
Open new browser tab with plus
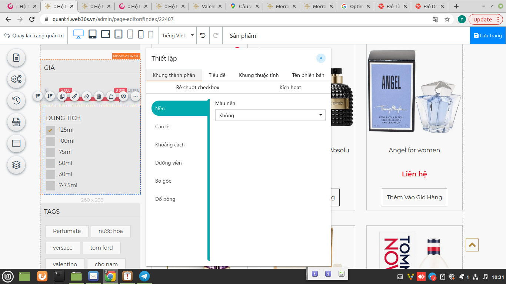tap(456, 6)
